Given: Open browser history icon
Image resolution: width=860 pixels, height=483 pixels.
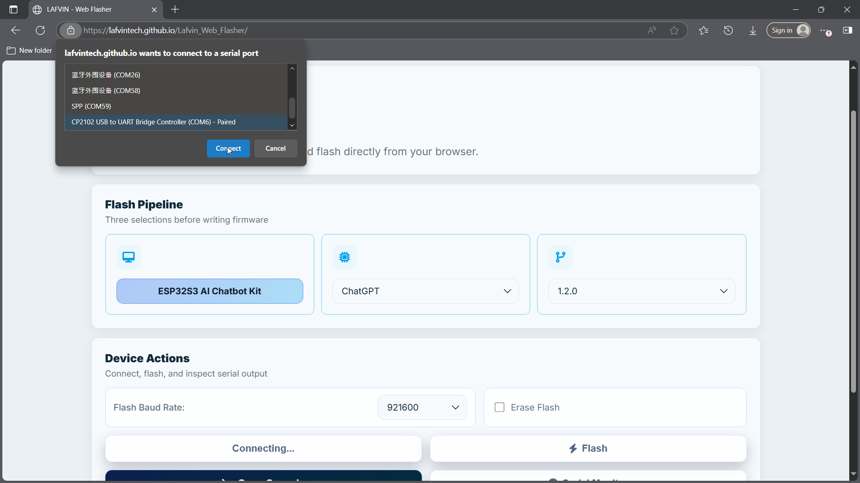Looking at the screenshot, I should tap(728, 30).
